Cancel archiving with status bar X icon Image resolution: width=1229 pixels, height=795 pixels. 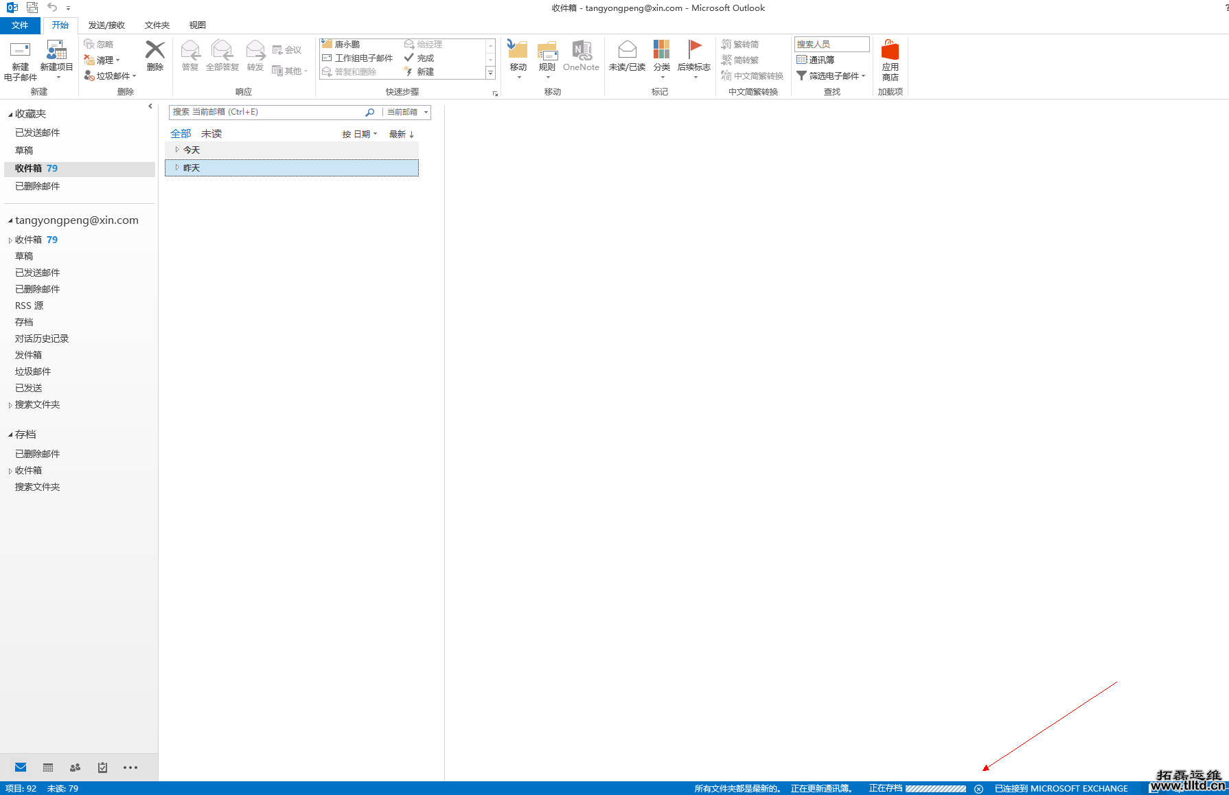tap(978, 789)
